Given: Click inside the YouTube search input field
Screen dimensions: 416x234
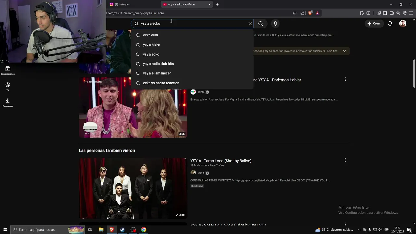Looking at the screenshot, I should pos(192,23).
